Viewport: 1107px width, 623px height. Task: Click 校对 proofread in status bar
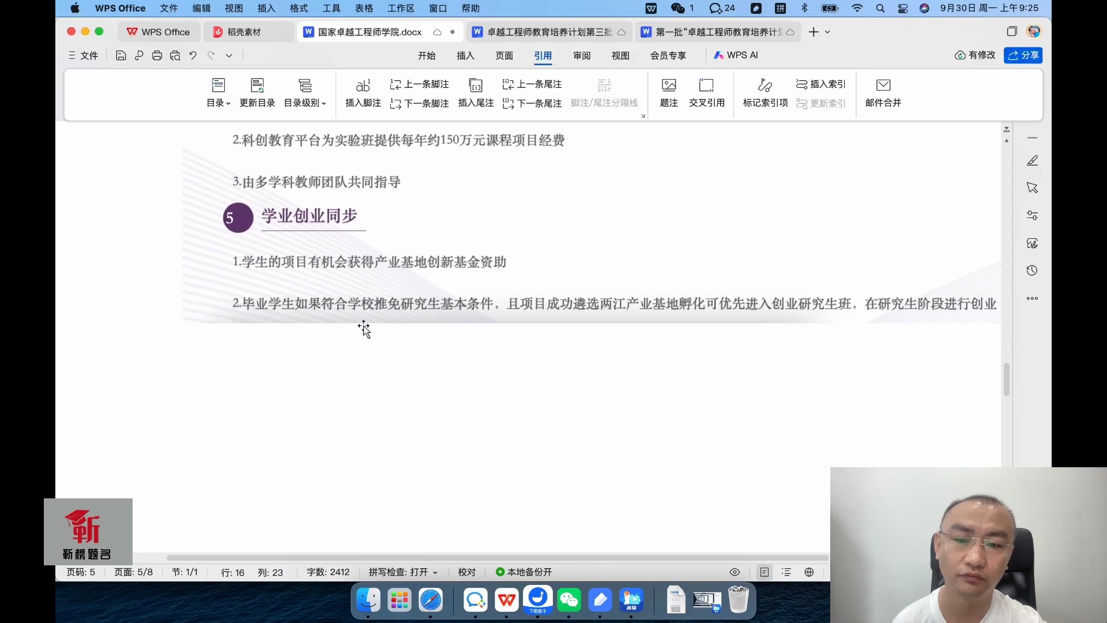point(467,572)
